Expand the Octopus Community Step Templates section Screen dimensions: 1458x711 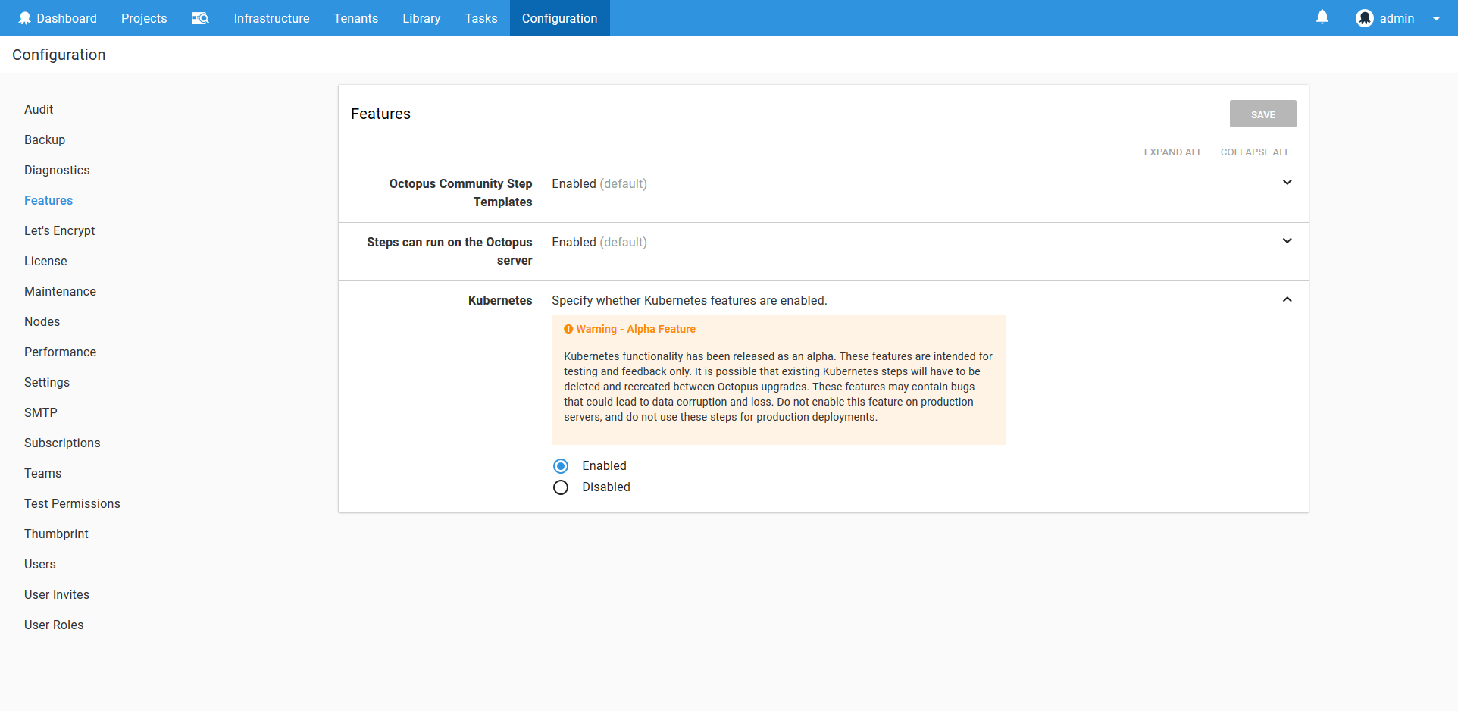coord(1287,183)
